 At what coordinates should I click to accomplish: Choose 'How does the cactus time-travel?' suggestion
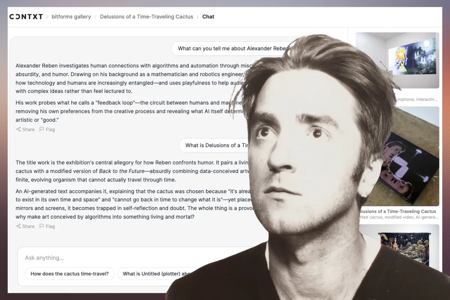click(x=69, y=274)
